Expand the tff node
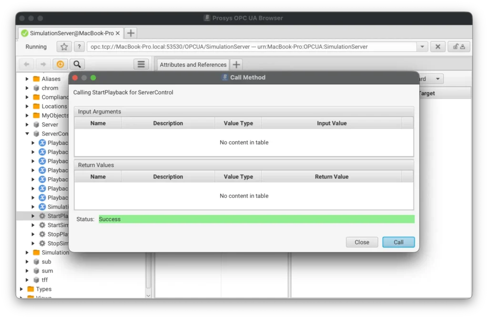488x318 pixels. click(27, 280)
